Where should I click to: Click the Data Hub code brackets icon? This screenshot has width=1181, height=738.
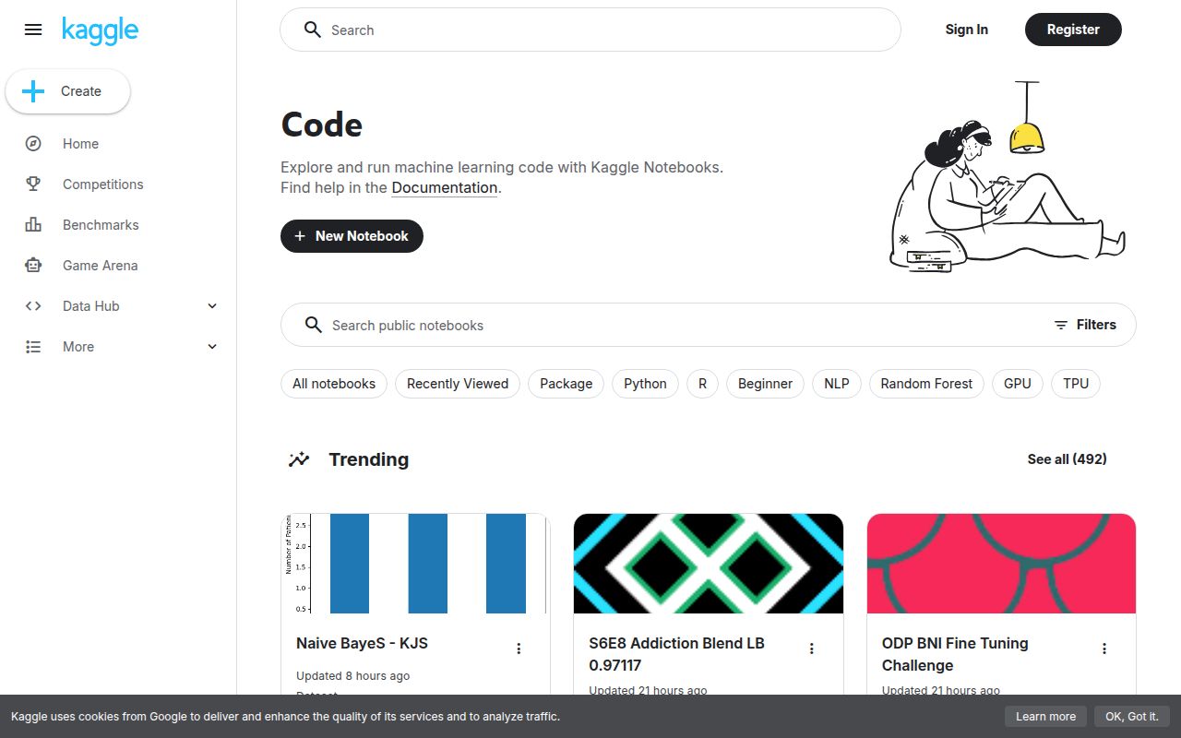pos(33,306)
